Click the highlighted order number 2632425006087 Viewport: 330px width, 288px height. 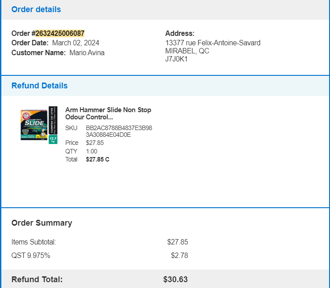60,33
